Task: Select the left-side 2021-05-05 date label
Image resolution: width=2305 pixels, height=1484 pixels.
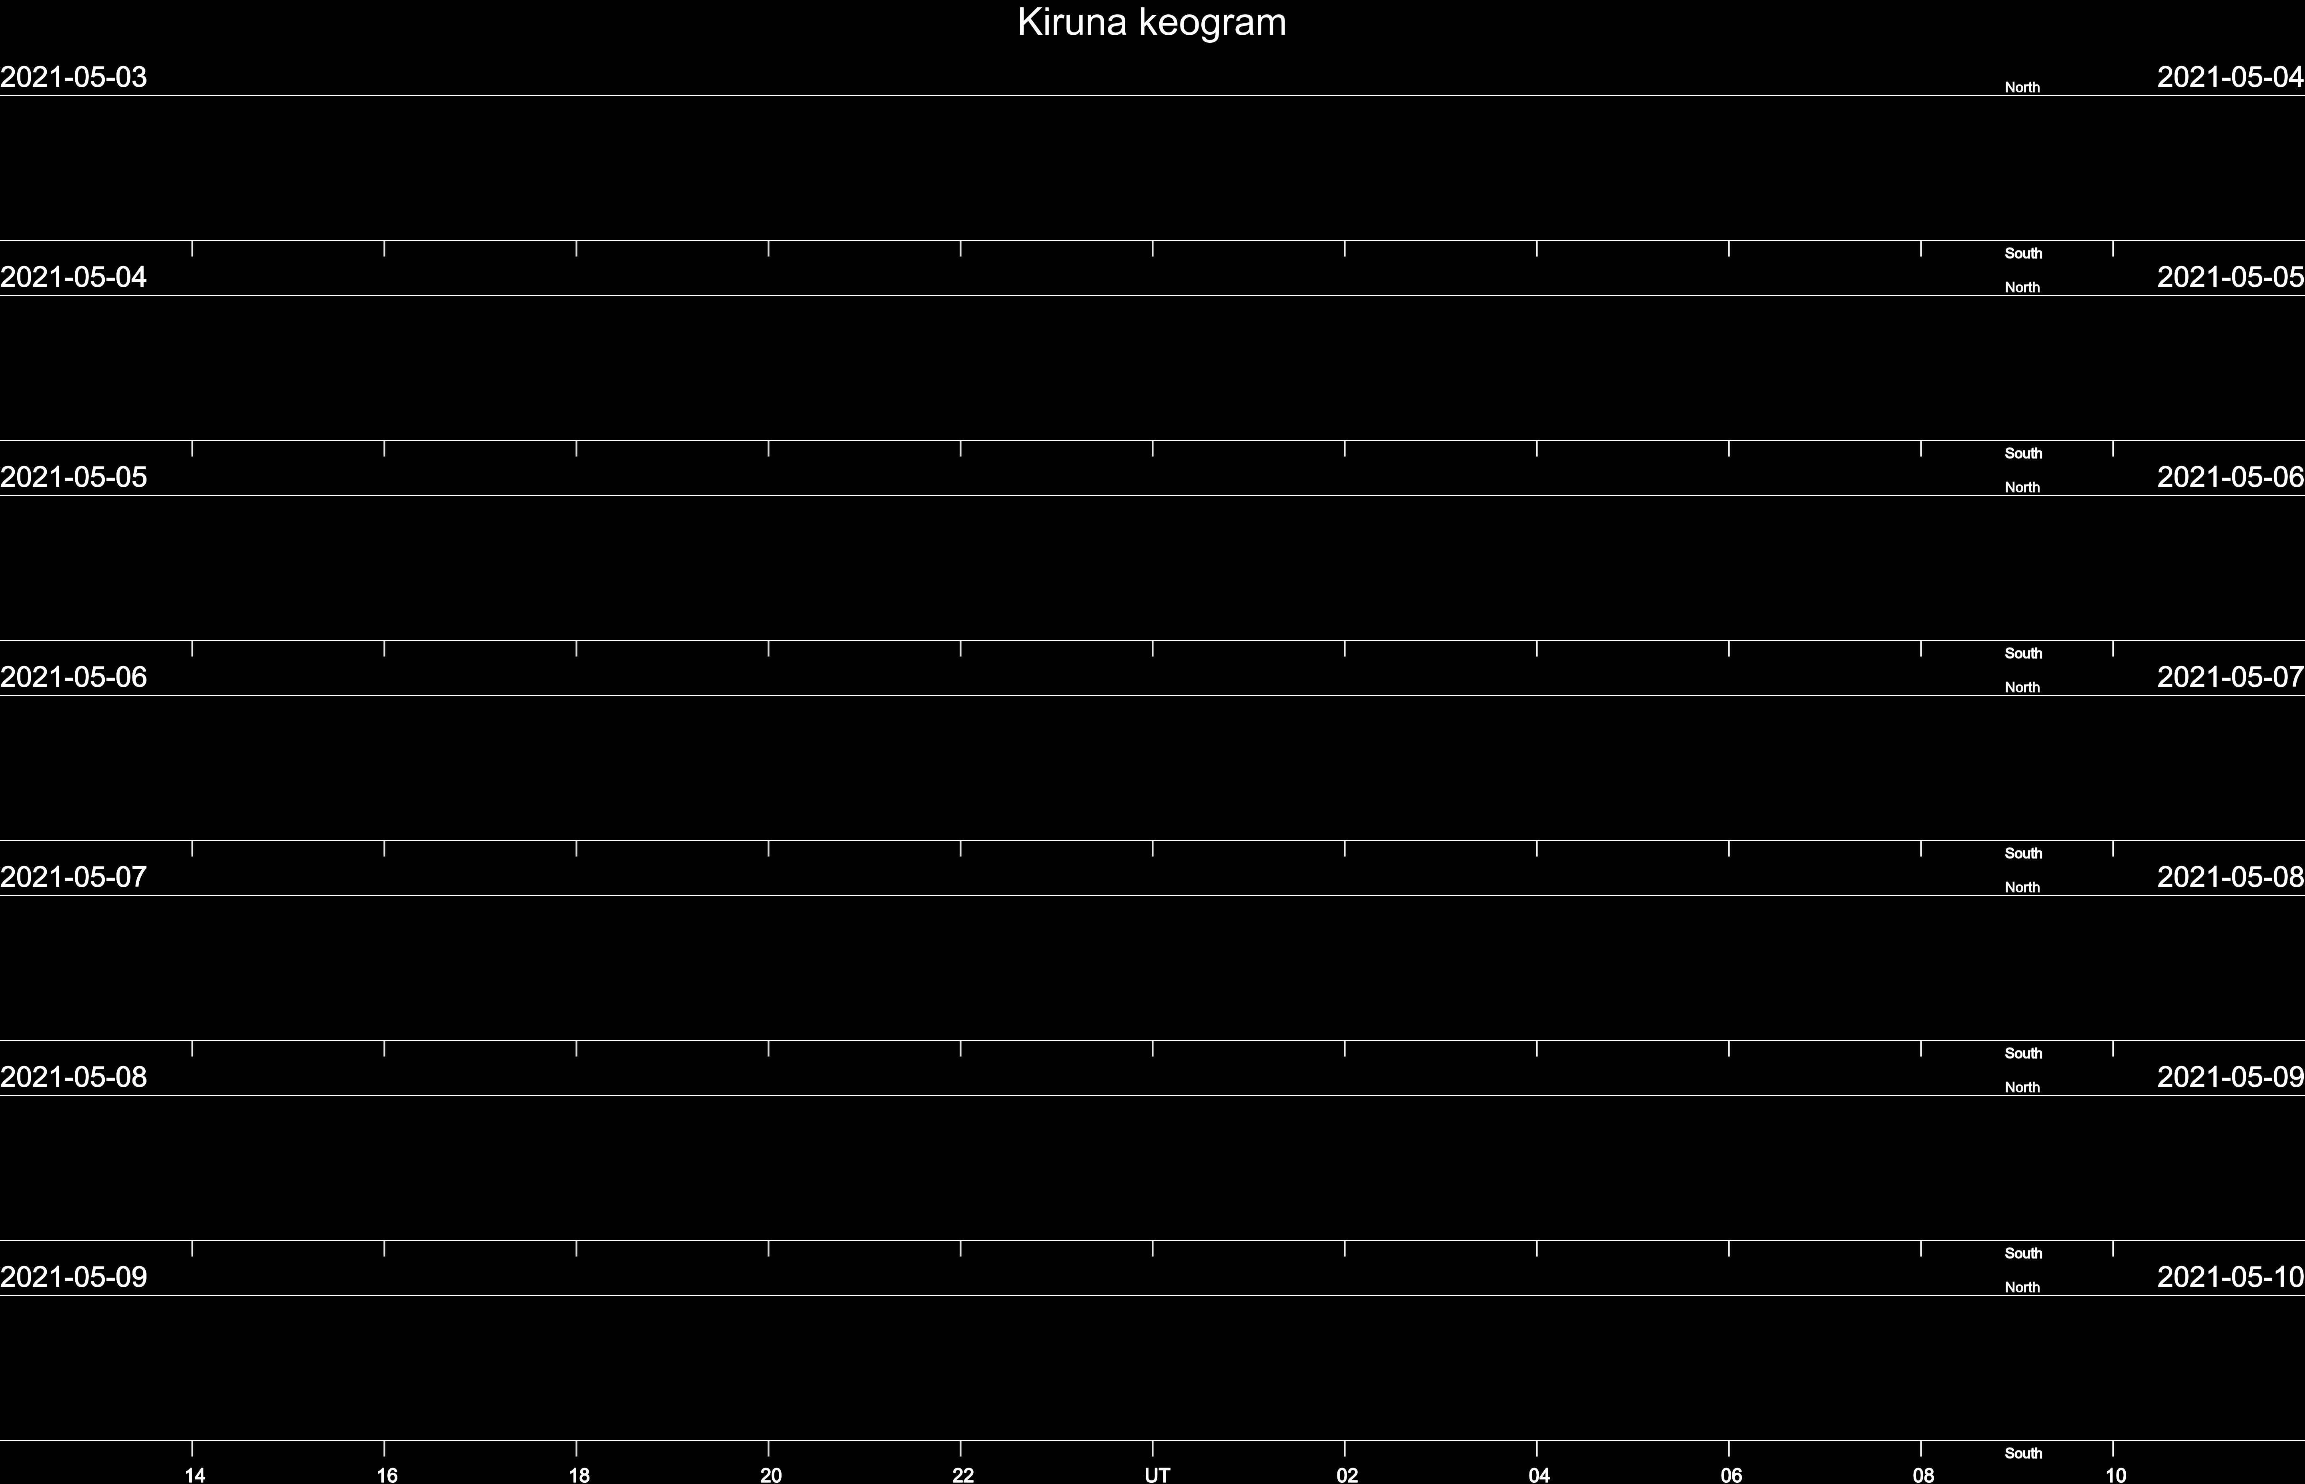Action: (73, 477)
